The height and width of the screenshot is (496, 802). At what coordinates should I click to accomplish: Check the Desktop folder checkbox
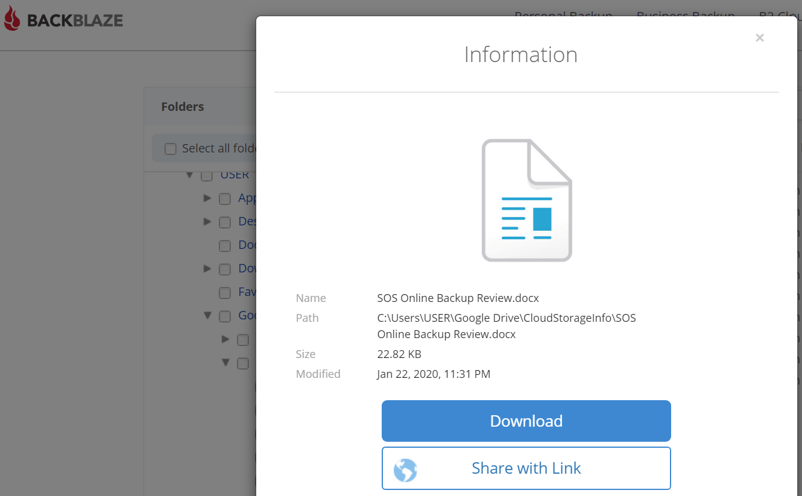(224, 222)
